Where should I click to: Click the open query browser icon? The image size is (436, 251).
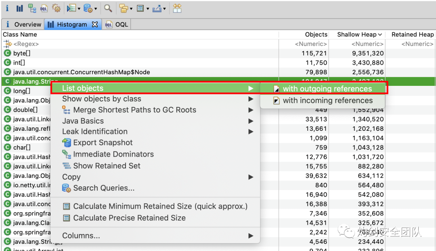click(88, 8)
